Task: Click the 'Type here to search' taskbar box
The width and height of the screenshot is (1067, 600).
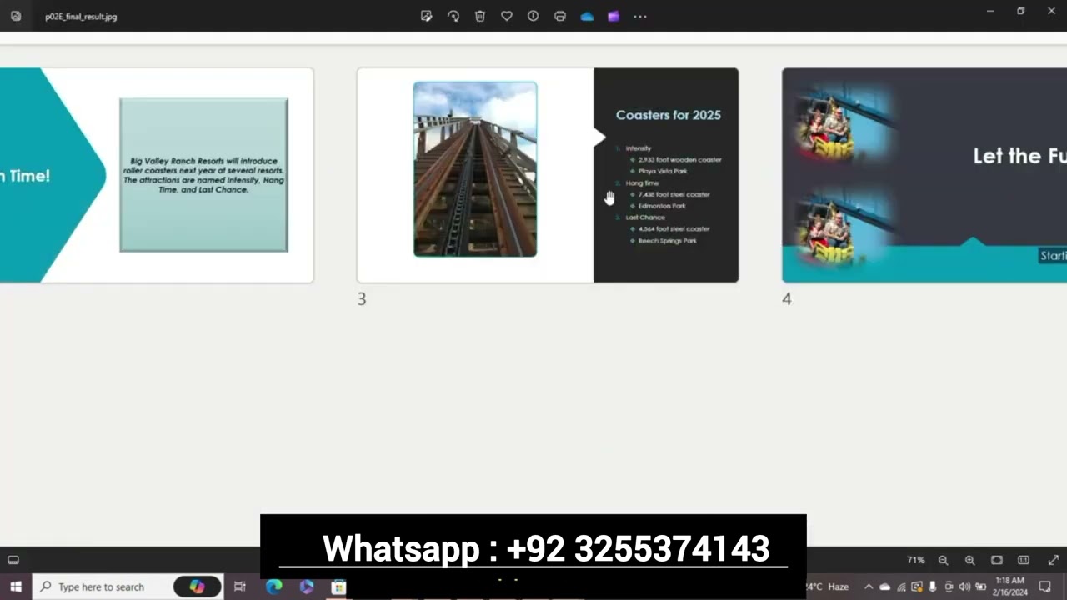Action: [x=128, y=587]
